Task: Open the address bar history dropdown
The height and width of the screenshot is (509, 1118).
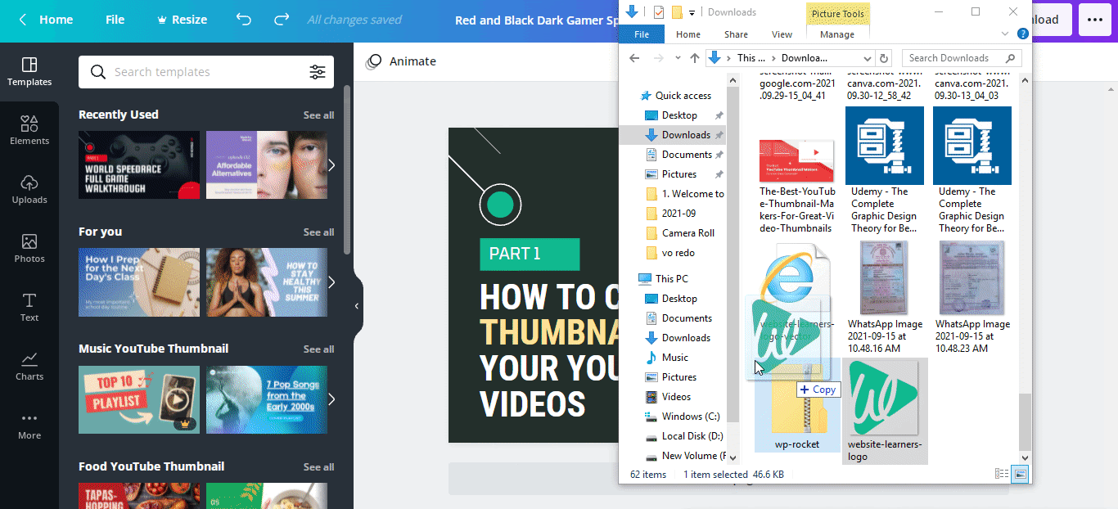Action: point(868,58)
